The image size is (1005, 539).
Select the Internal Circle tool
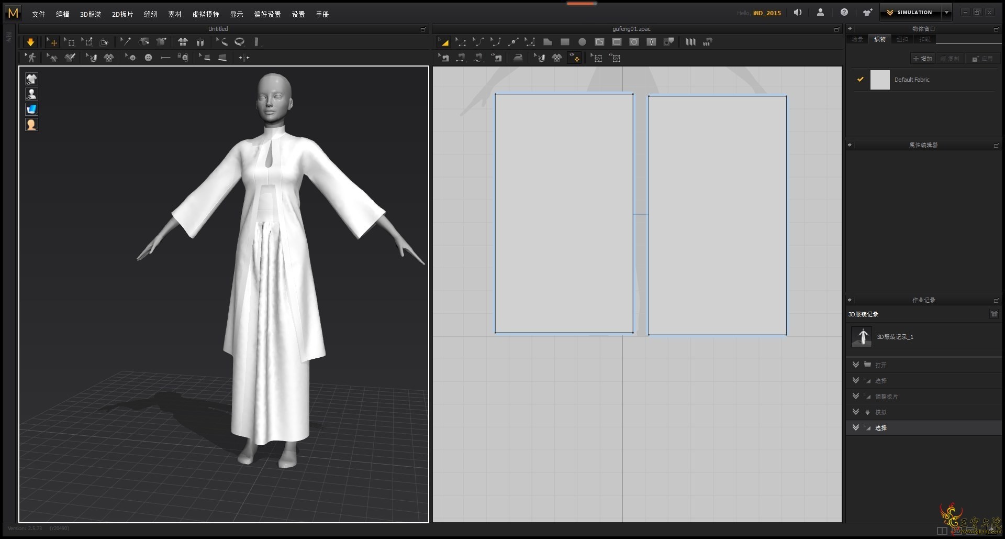[x=634, y=42]
